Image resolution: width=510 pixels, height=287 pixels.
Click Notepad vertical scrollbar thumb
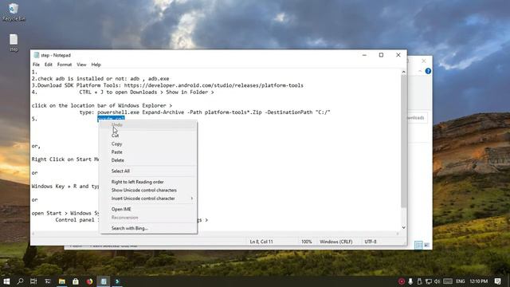tap(403, 141)
